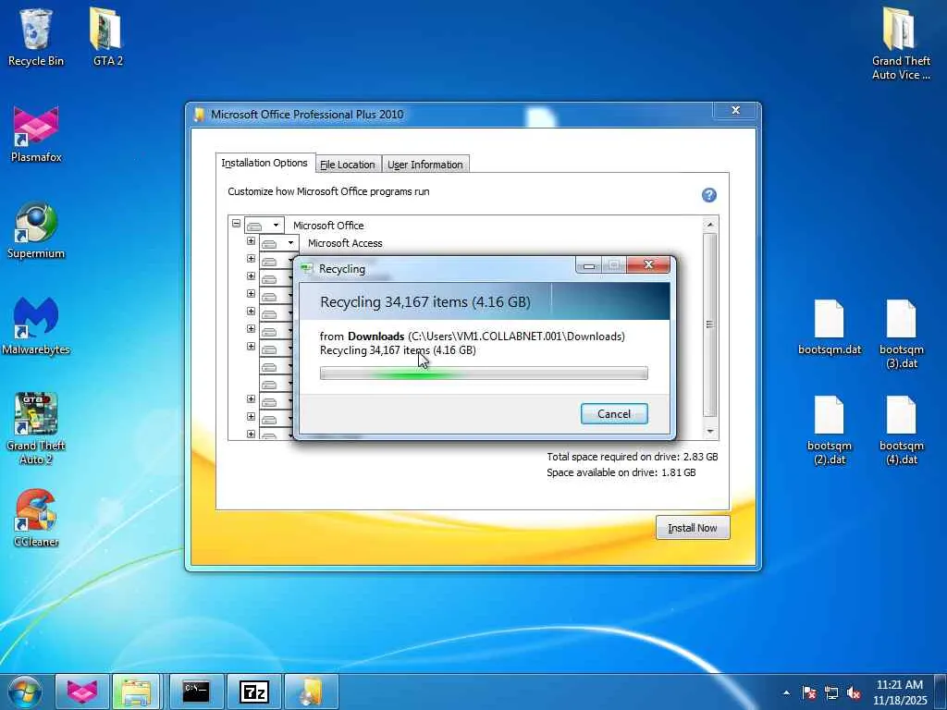
Task: Open the GTA 2 folder icon
Action: [107, 37]
